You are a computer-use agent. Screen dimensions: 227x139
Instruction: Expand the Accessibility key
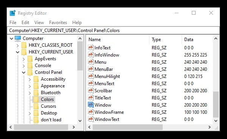(30, 79)
